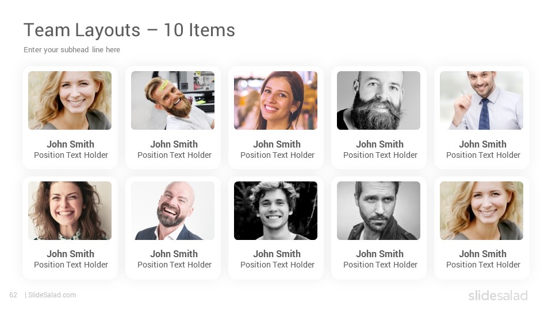The width and height of the screenshot is (552, 310).
Task: Select the brunette woman with bokeh background
Action: 275,100
